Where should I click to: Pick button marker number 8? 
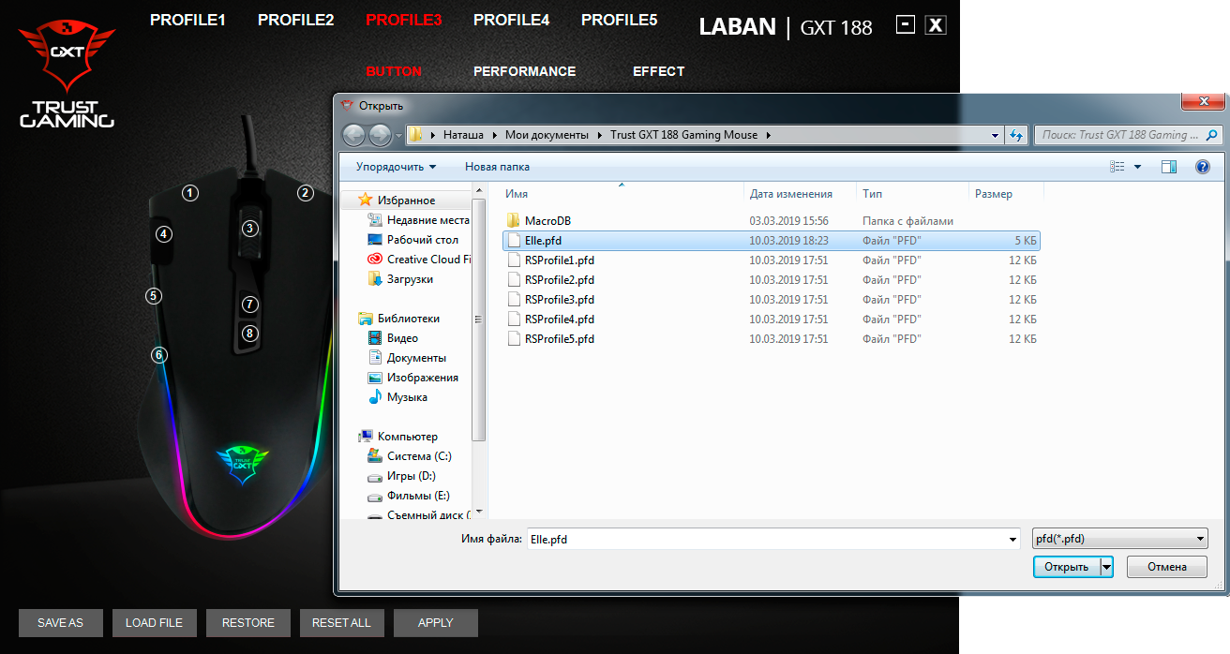(249, 333)
